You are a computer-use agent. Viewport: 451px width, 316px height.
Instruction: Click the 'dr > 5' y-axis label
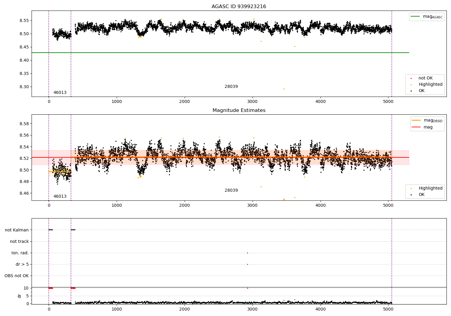pos(22,265)
